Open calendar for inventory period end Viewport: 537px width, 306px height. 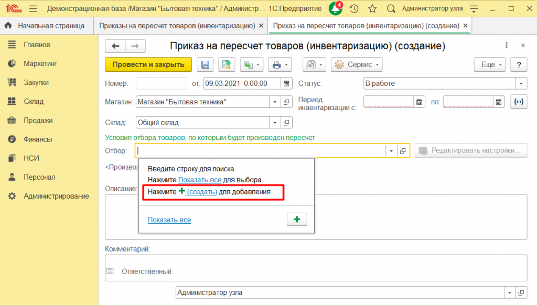pyautogui.click(x=499, y=102)
